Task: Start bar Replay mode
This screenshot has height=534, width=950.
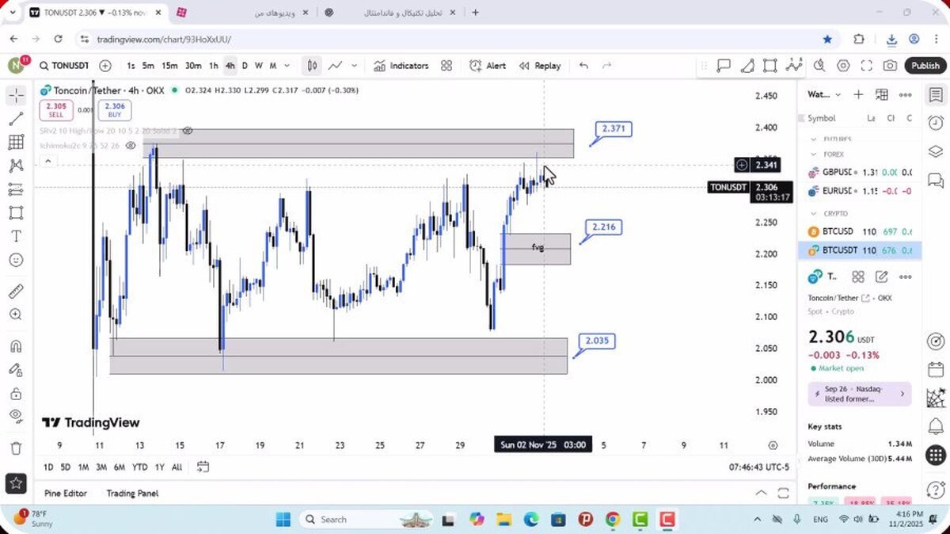Action: 540,66
